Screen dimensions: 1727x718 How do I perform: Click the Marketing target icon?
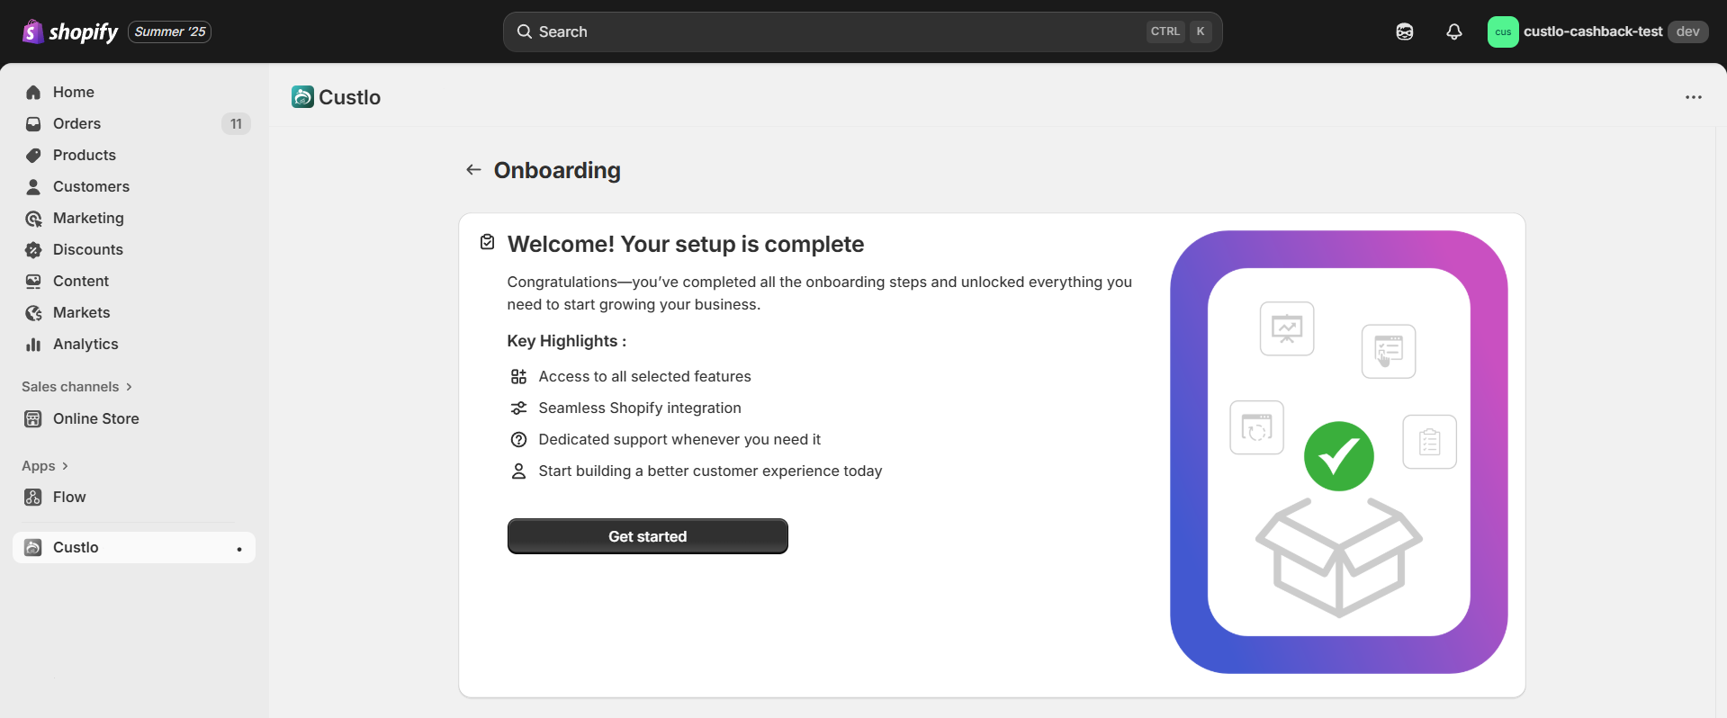click(33, 219)
